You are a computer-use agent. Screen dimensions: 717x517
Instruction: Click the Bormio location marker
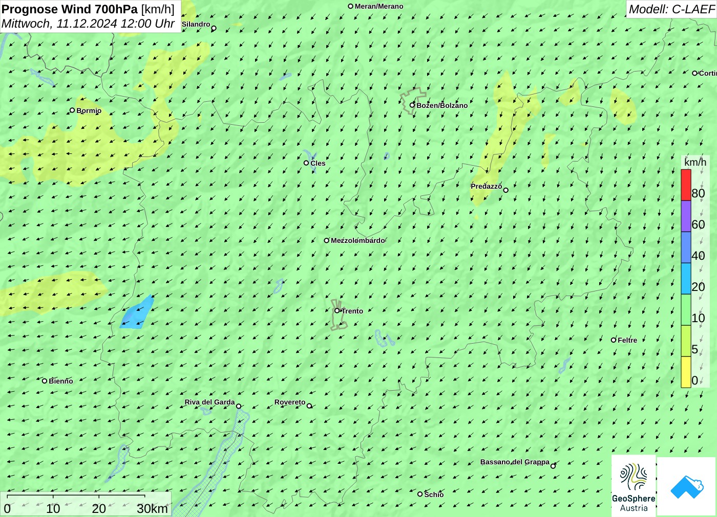(x=72, y=110)
